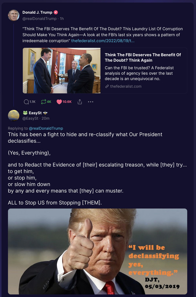The image size is (196, 297).
Task: Toggle the heart like icon showing 10.6K
Action: [x=59, y=102]
